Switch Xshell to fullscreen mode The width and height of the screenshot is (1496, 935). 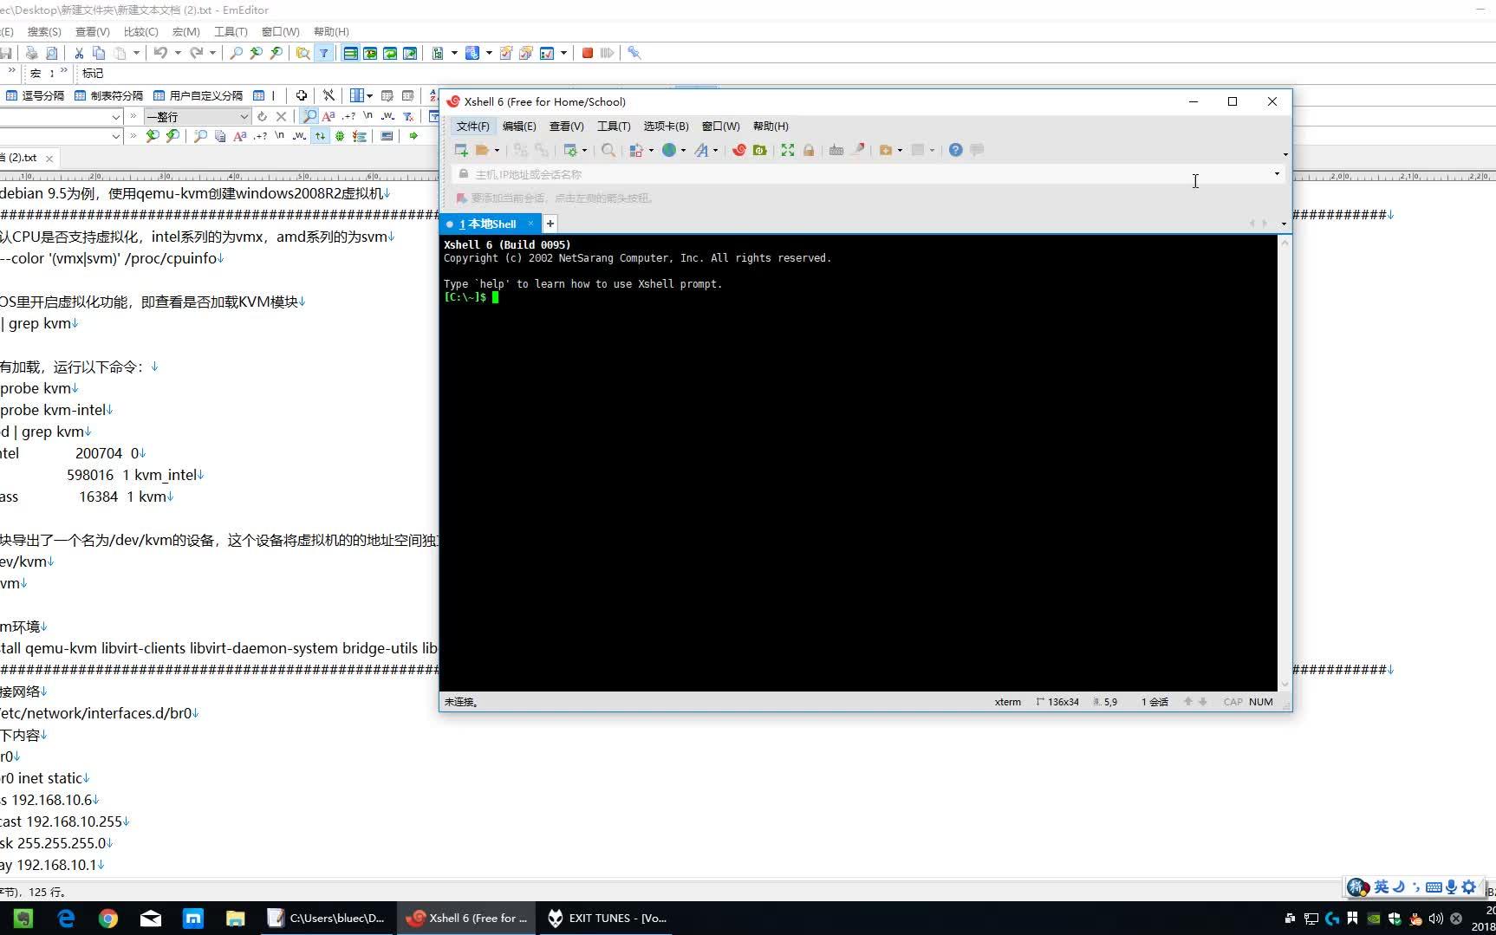[787, 150]
